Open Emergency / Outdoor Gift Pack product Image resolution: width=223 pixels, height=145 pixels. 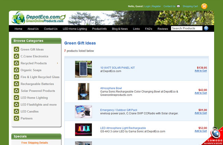(x=119, y=110)
